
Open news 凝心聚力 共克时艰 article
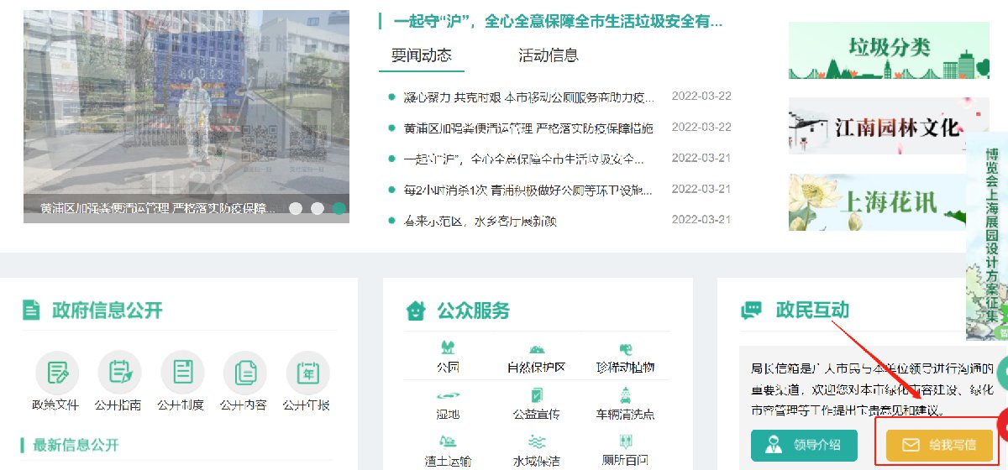tap(528, 97)
